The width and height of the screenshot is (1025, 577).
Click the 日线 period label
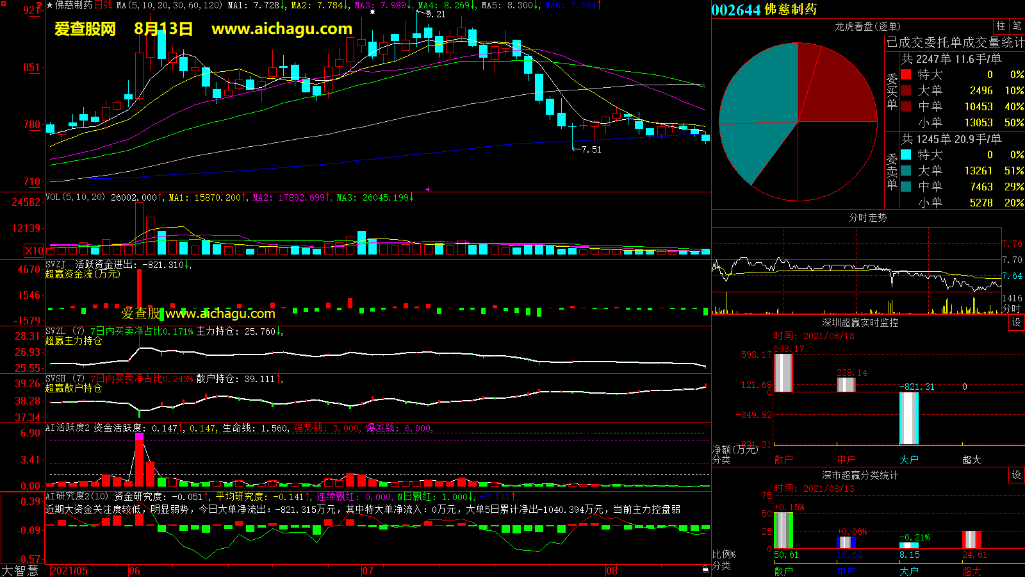(104, 5)
